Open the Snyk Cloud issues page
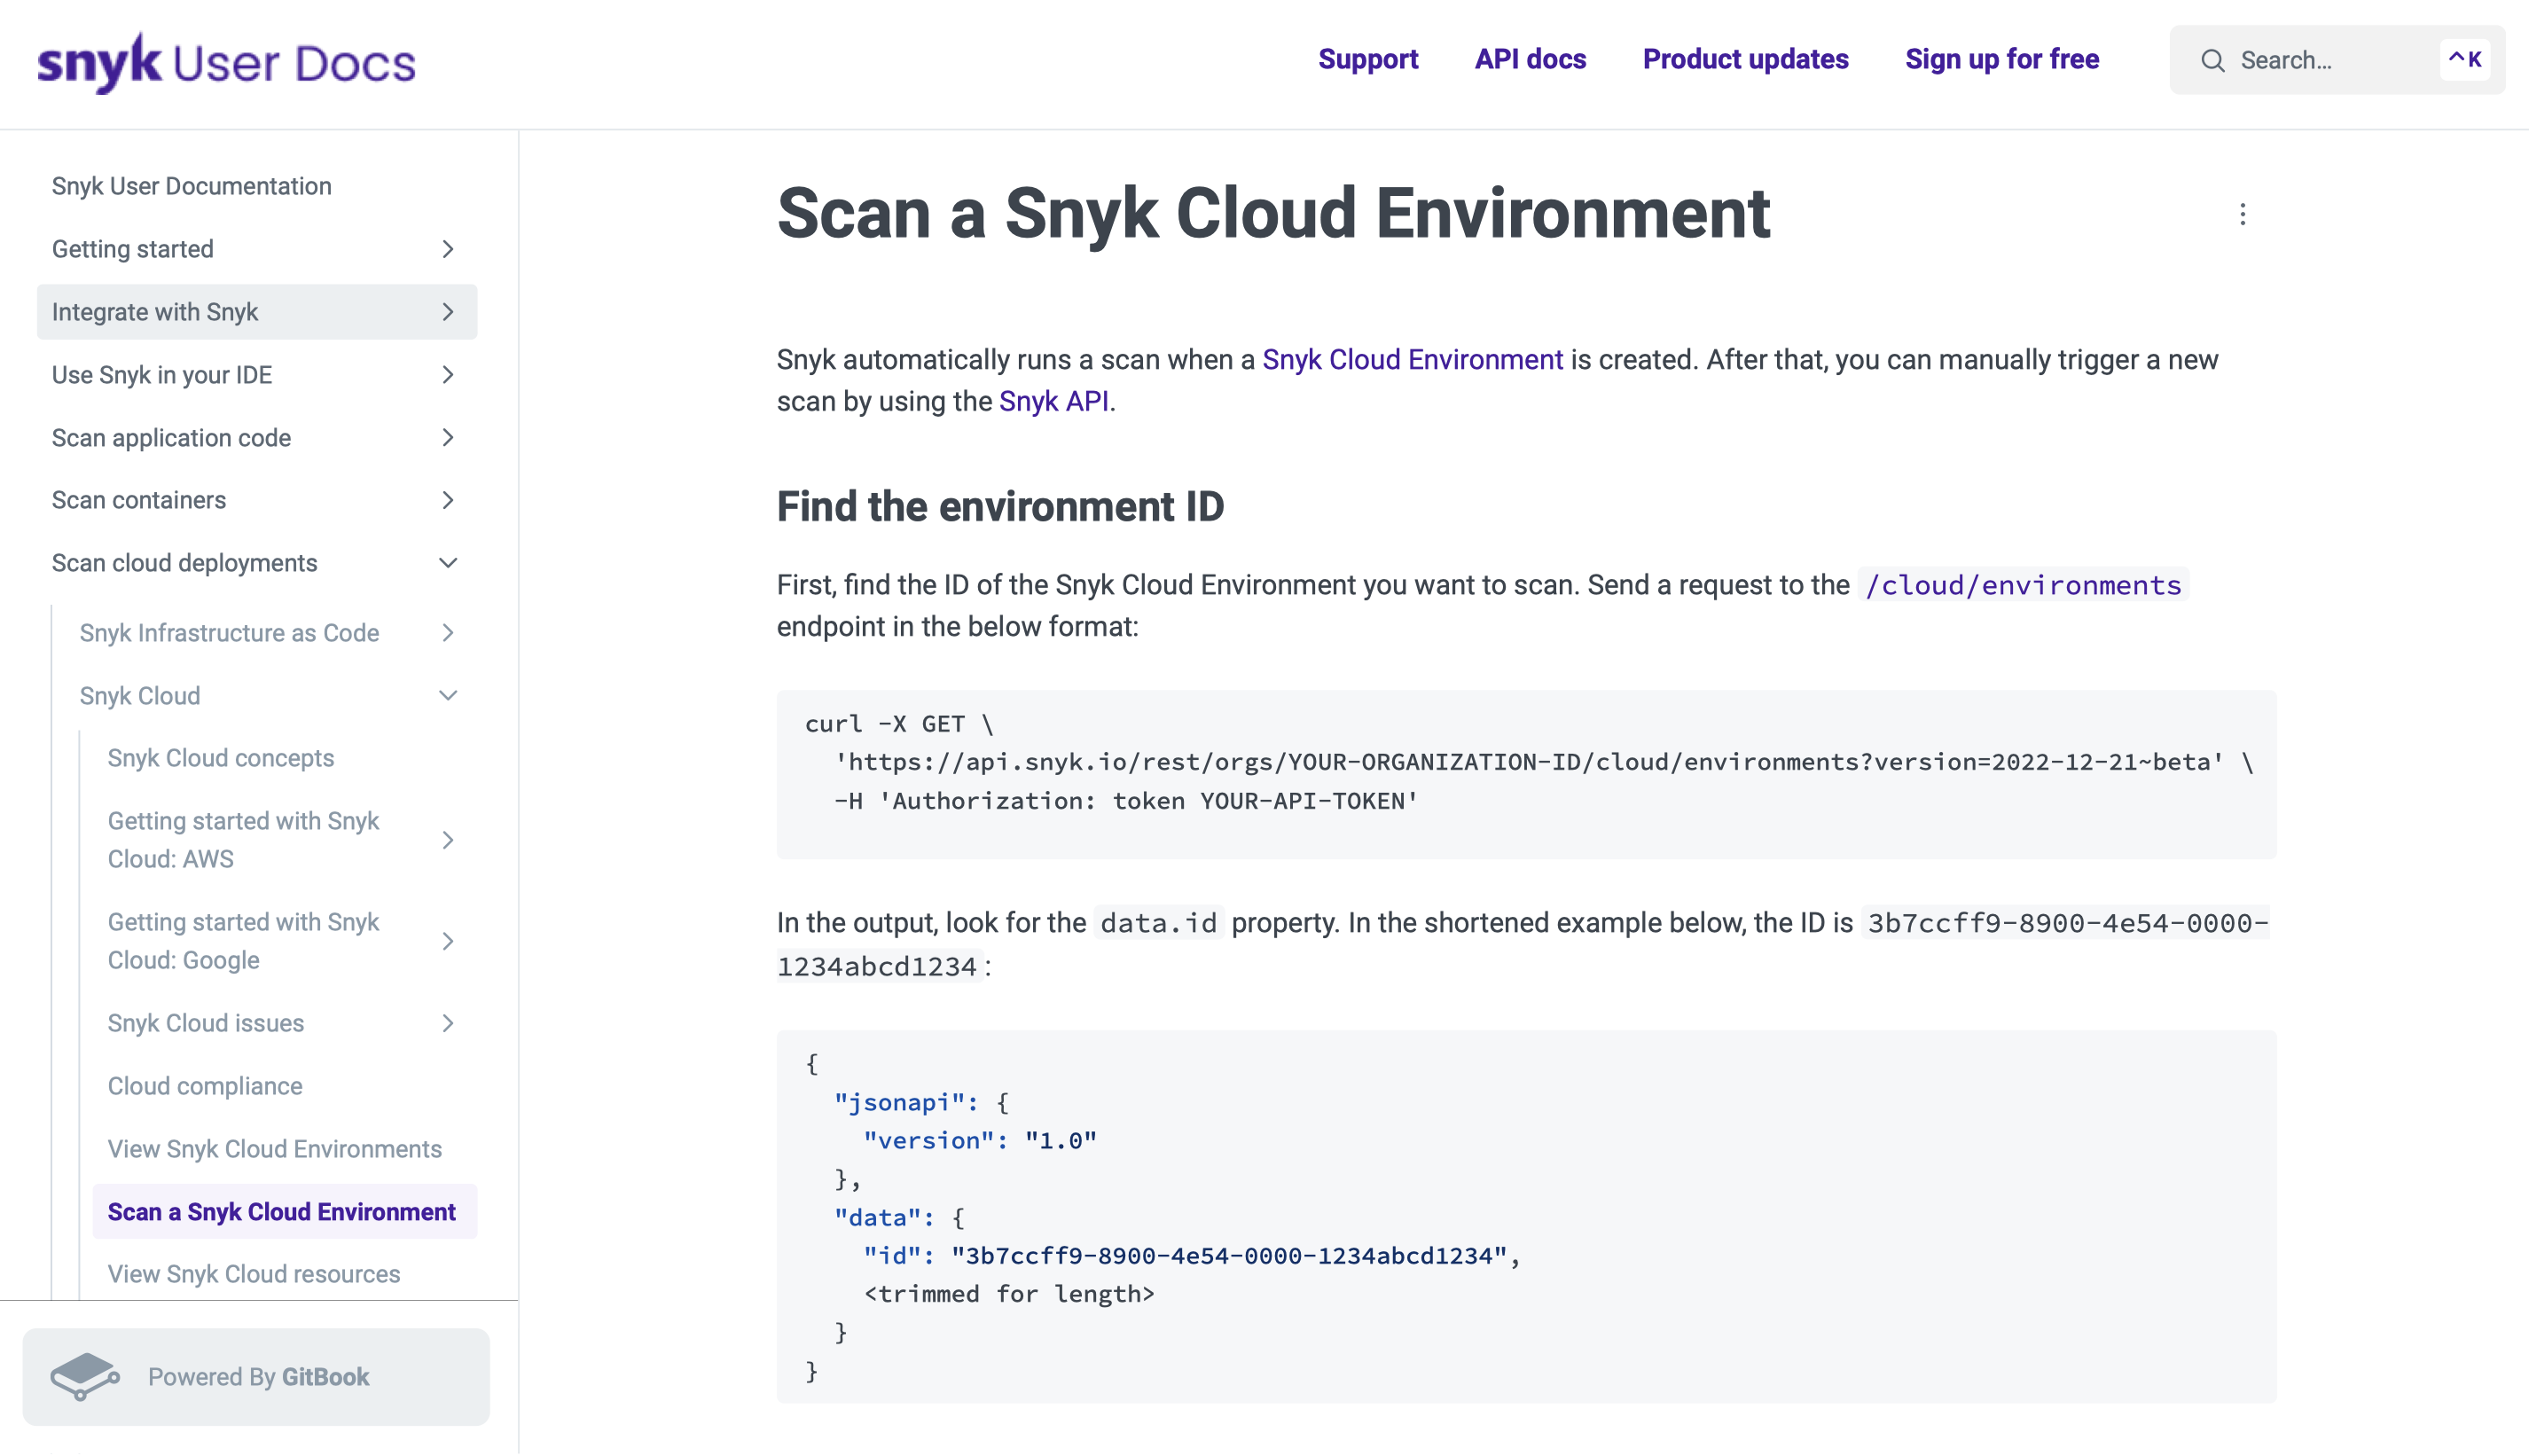The width and height of the screenshot is (2529, 1456). (206, 1023)
